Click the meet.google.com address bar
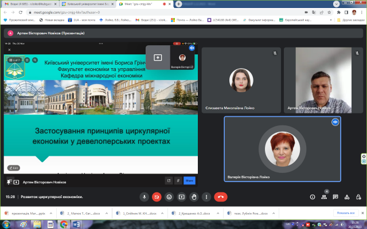 pyautogui.click(x=115, y=11)
